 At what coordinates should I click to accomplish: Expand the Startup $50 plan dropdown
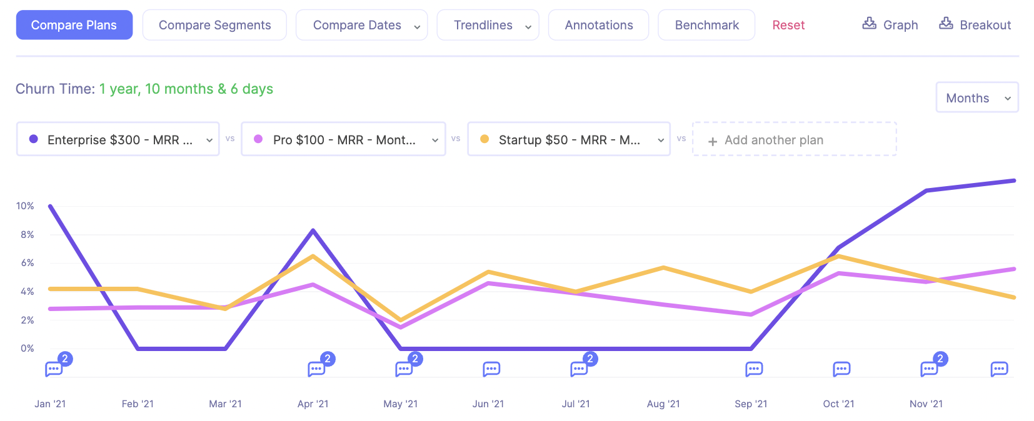point(569,139)
